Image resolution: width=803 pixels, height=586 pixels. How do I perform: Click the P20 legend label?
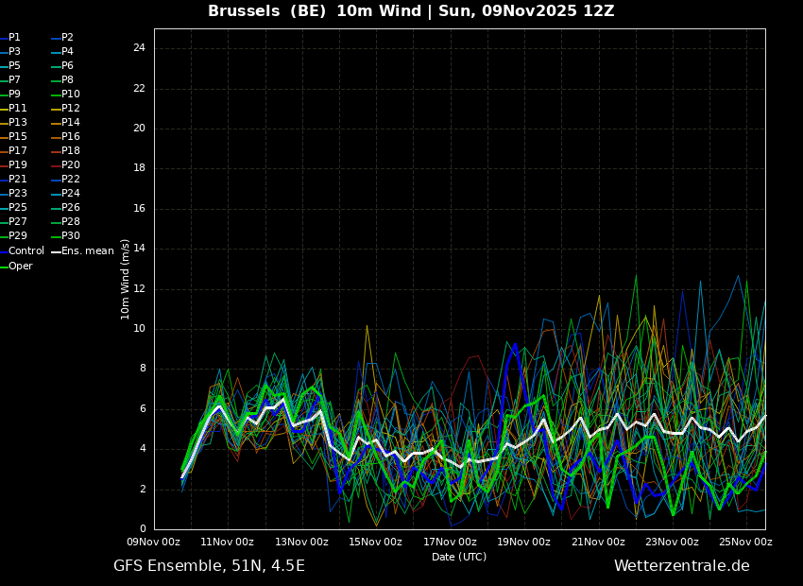point(66,165)
